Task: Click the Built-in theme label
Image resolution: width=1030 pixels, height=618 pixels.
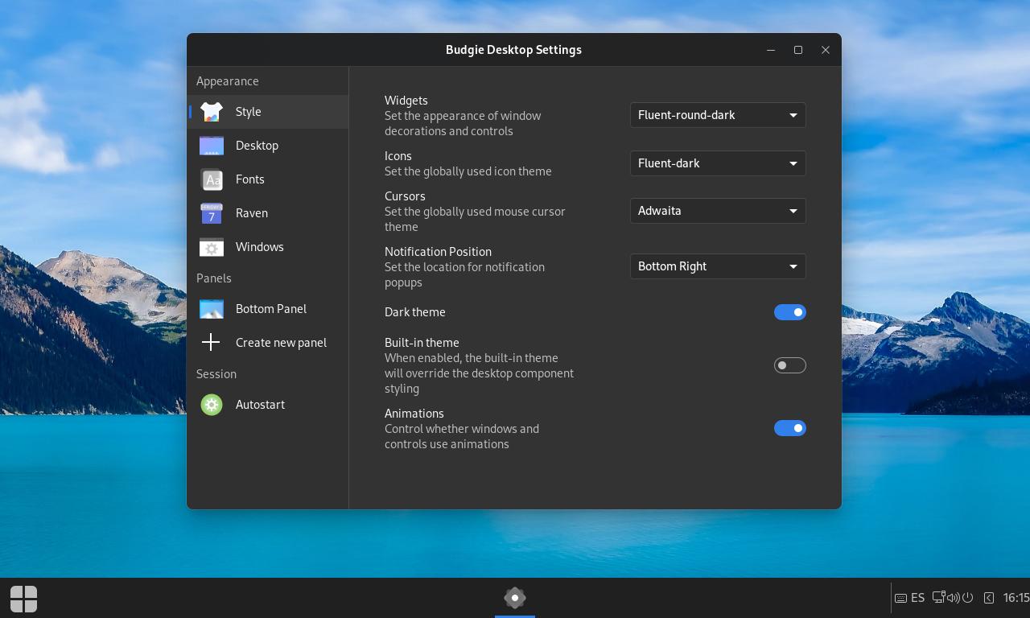Action: pos(422,343)
